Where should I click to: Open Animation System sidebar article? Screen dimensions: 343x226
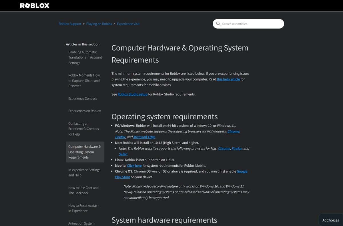pyautogui.click(x=81, y=223)
